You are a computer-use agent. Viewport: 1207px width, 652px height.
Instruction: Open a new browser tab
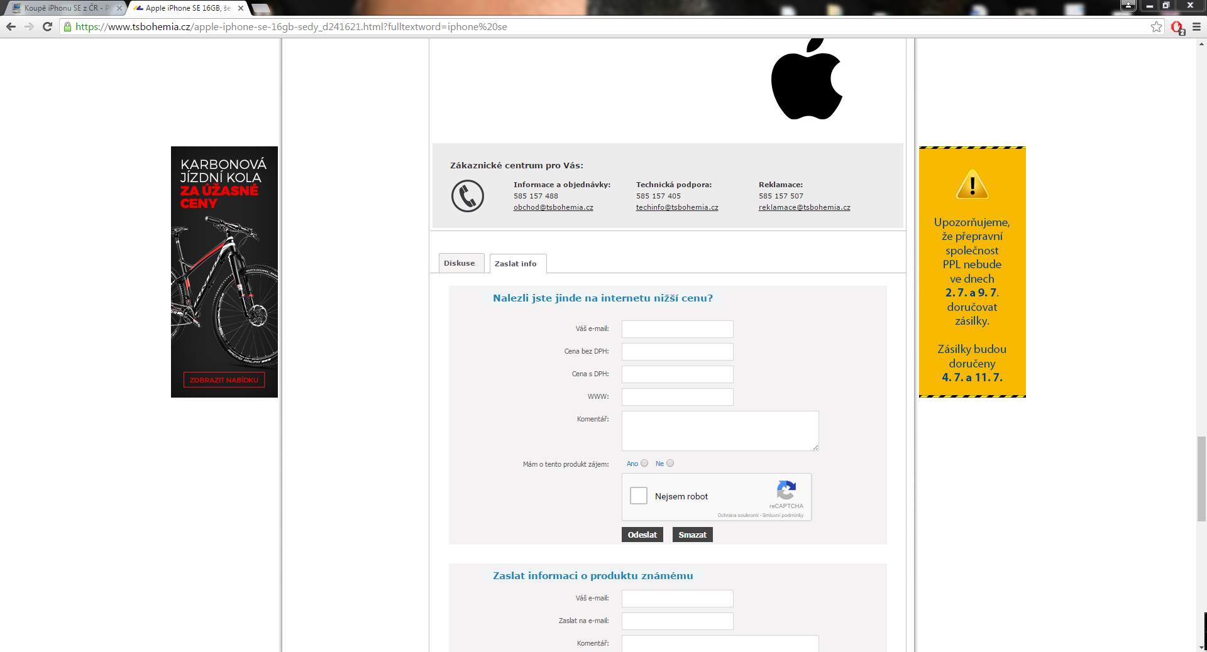pyautogui.click(x=260, y=9)
